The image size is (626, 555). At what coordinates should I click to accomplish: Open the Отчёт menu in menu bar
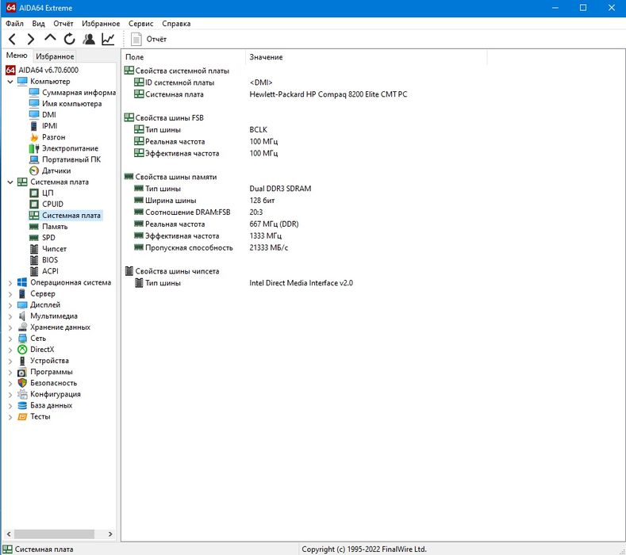click(x=63, y=24)
